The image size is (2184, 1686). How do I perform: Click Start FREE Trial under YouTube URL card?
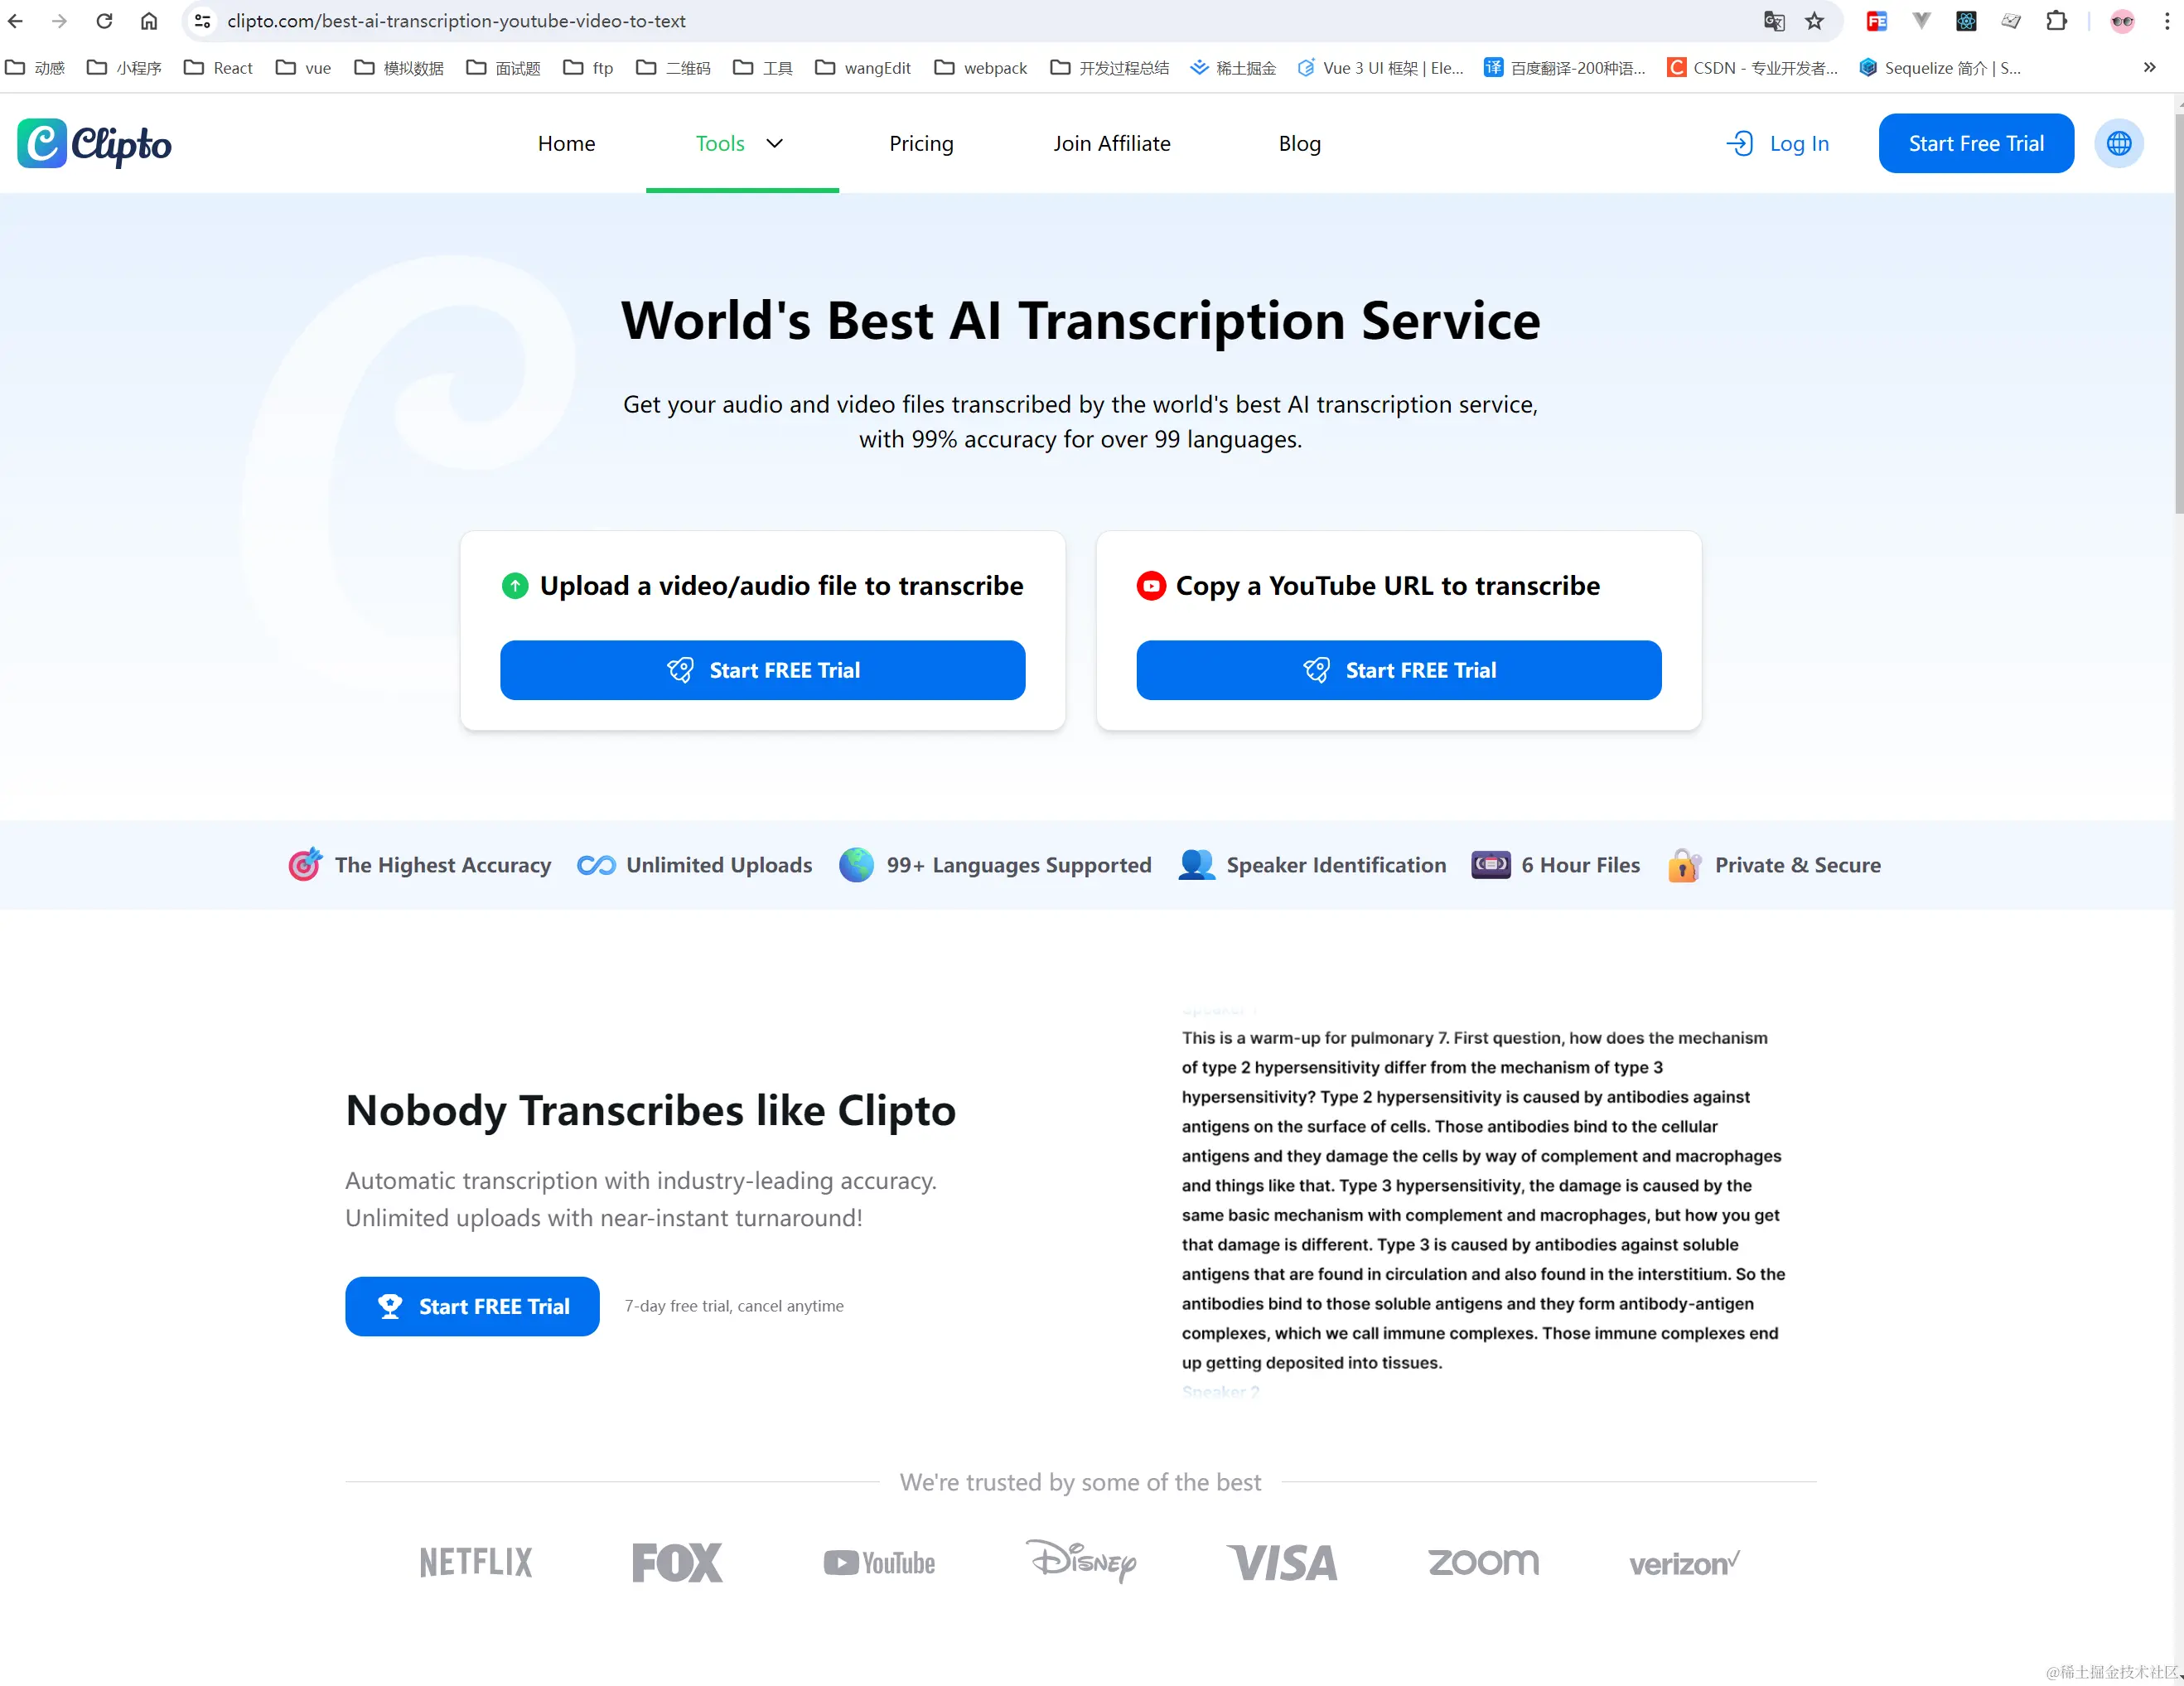point(1398,670)
